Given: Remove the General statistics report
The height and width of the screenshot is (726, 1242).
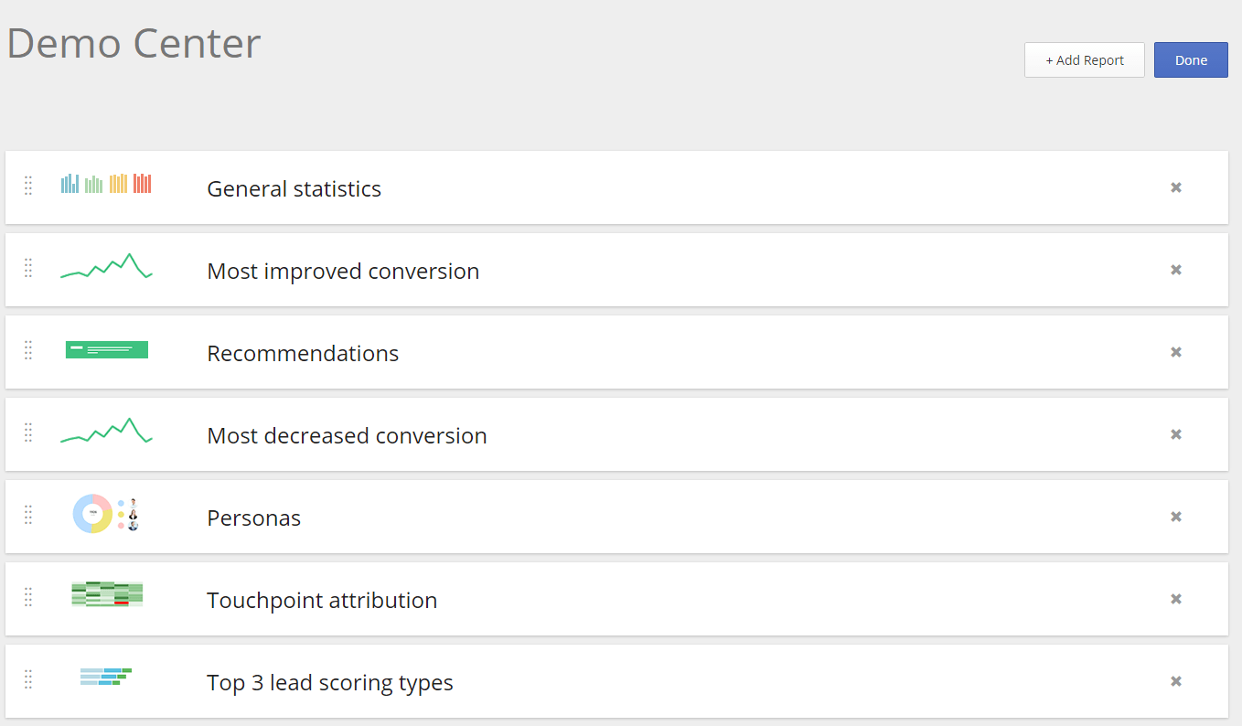Looking at the screenshot, I should 1176,187.
